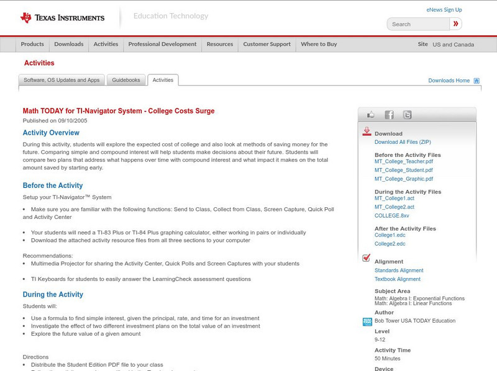Screen dimensions: 497x371
Task: Open the Professional Development menu
Action: [x=162, y=44]
